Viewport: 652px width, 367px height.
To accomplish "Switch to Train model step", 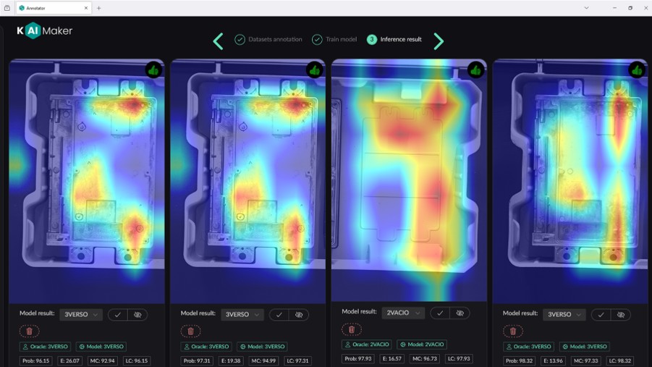I will coord(334,40).
